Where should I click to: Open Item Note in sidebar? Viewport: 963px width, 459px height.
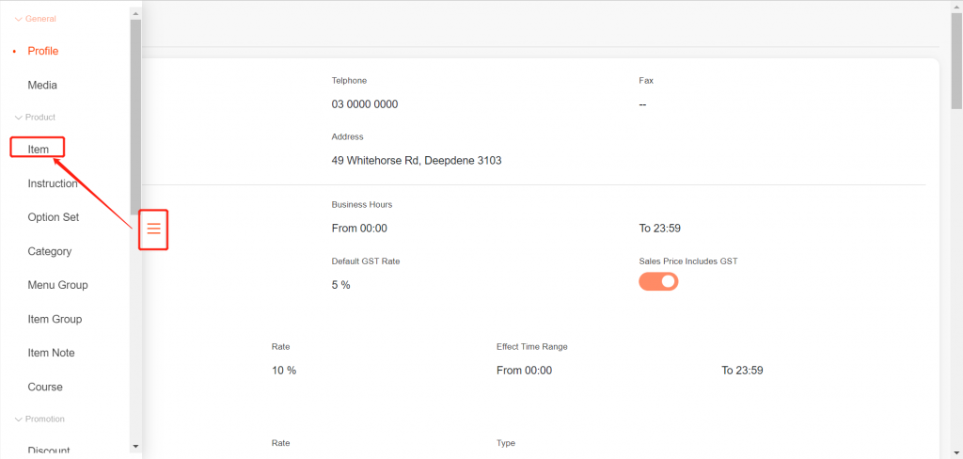[x=52, y=353]
